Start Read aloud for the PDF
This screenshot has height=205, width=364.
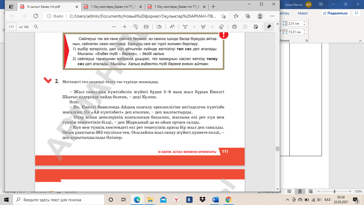click(x=172, y=27)
